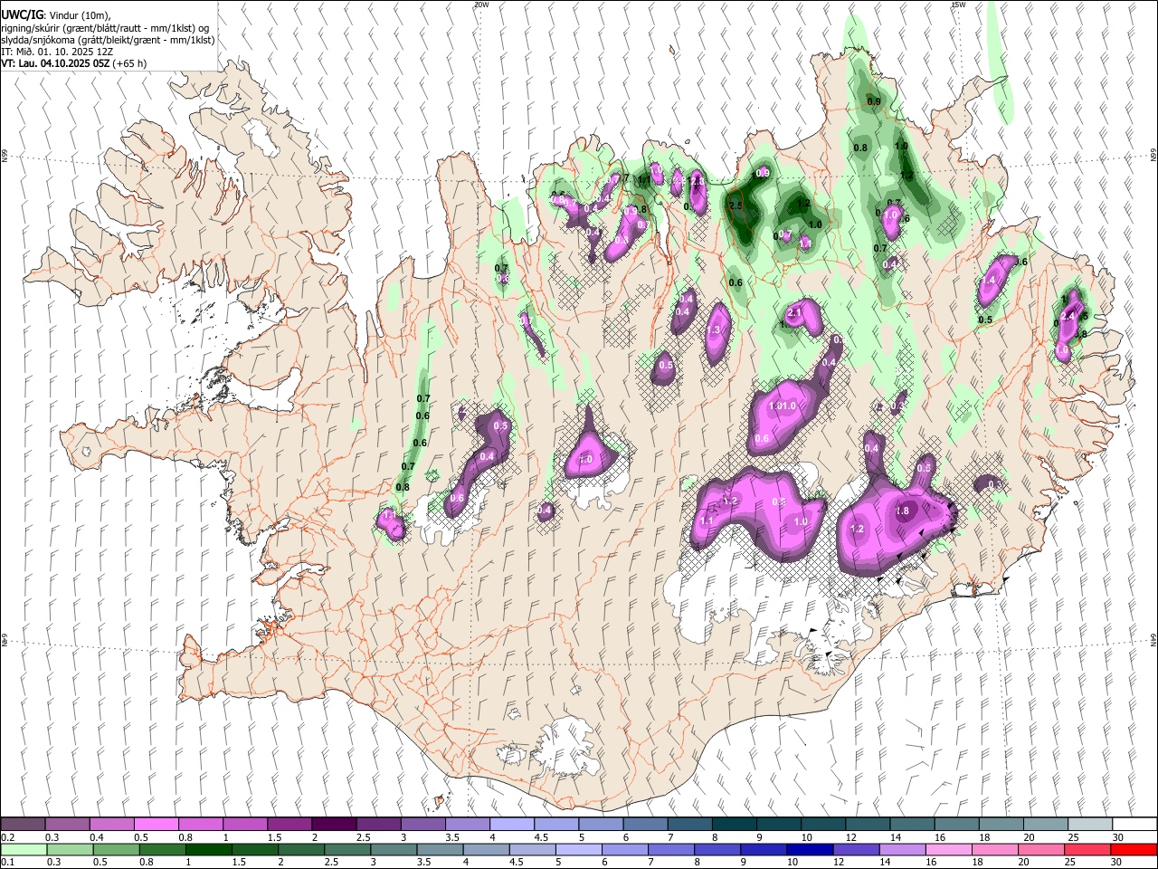Click the '0.2' label under the upper legend

[x=9, y=837]
